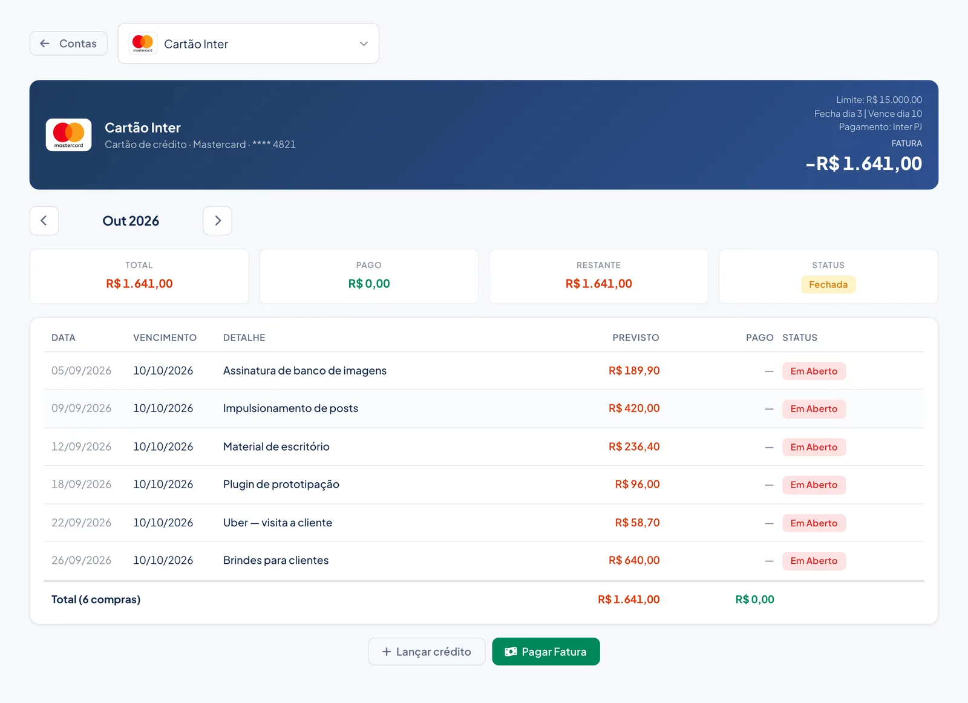Go to previous month with left chevron
This screenshot has width=968, height=703.
(44, 221)
